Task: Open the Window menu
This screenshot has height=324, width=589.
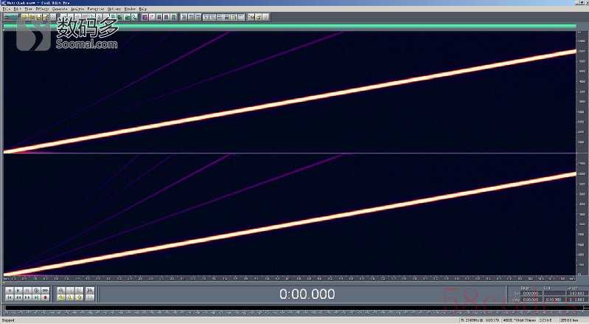Action: click(130, 8)
